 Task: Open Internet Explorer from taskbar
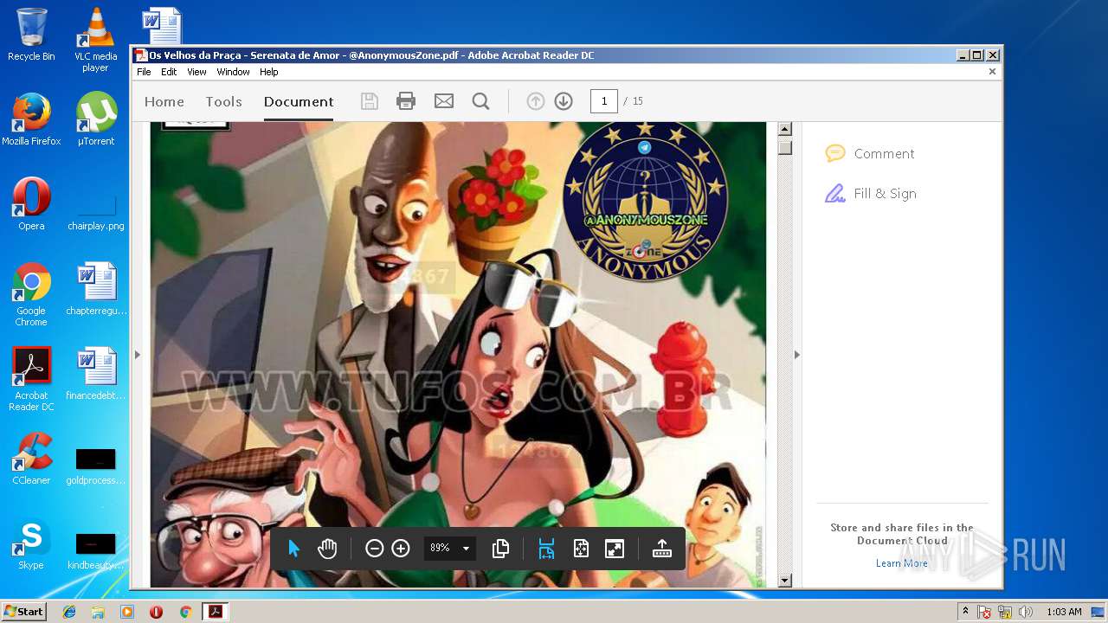pos(69,612)
